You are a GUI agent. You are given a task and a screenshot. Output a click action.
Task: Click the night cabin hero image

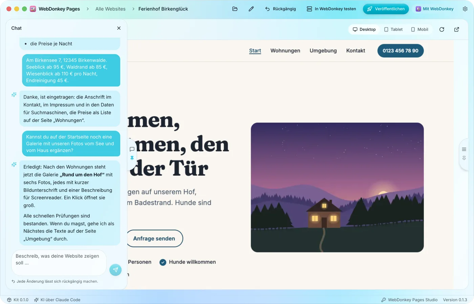(x=337, y=187)
